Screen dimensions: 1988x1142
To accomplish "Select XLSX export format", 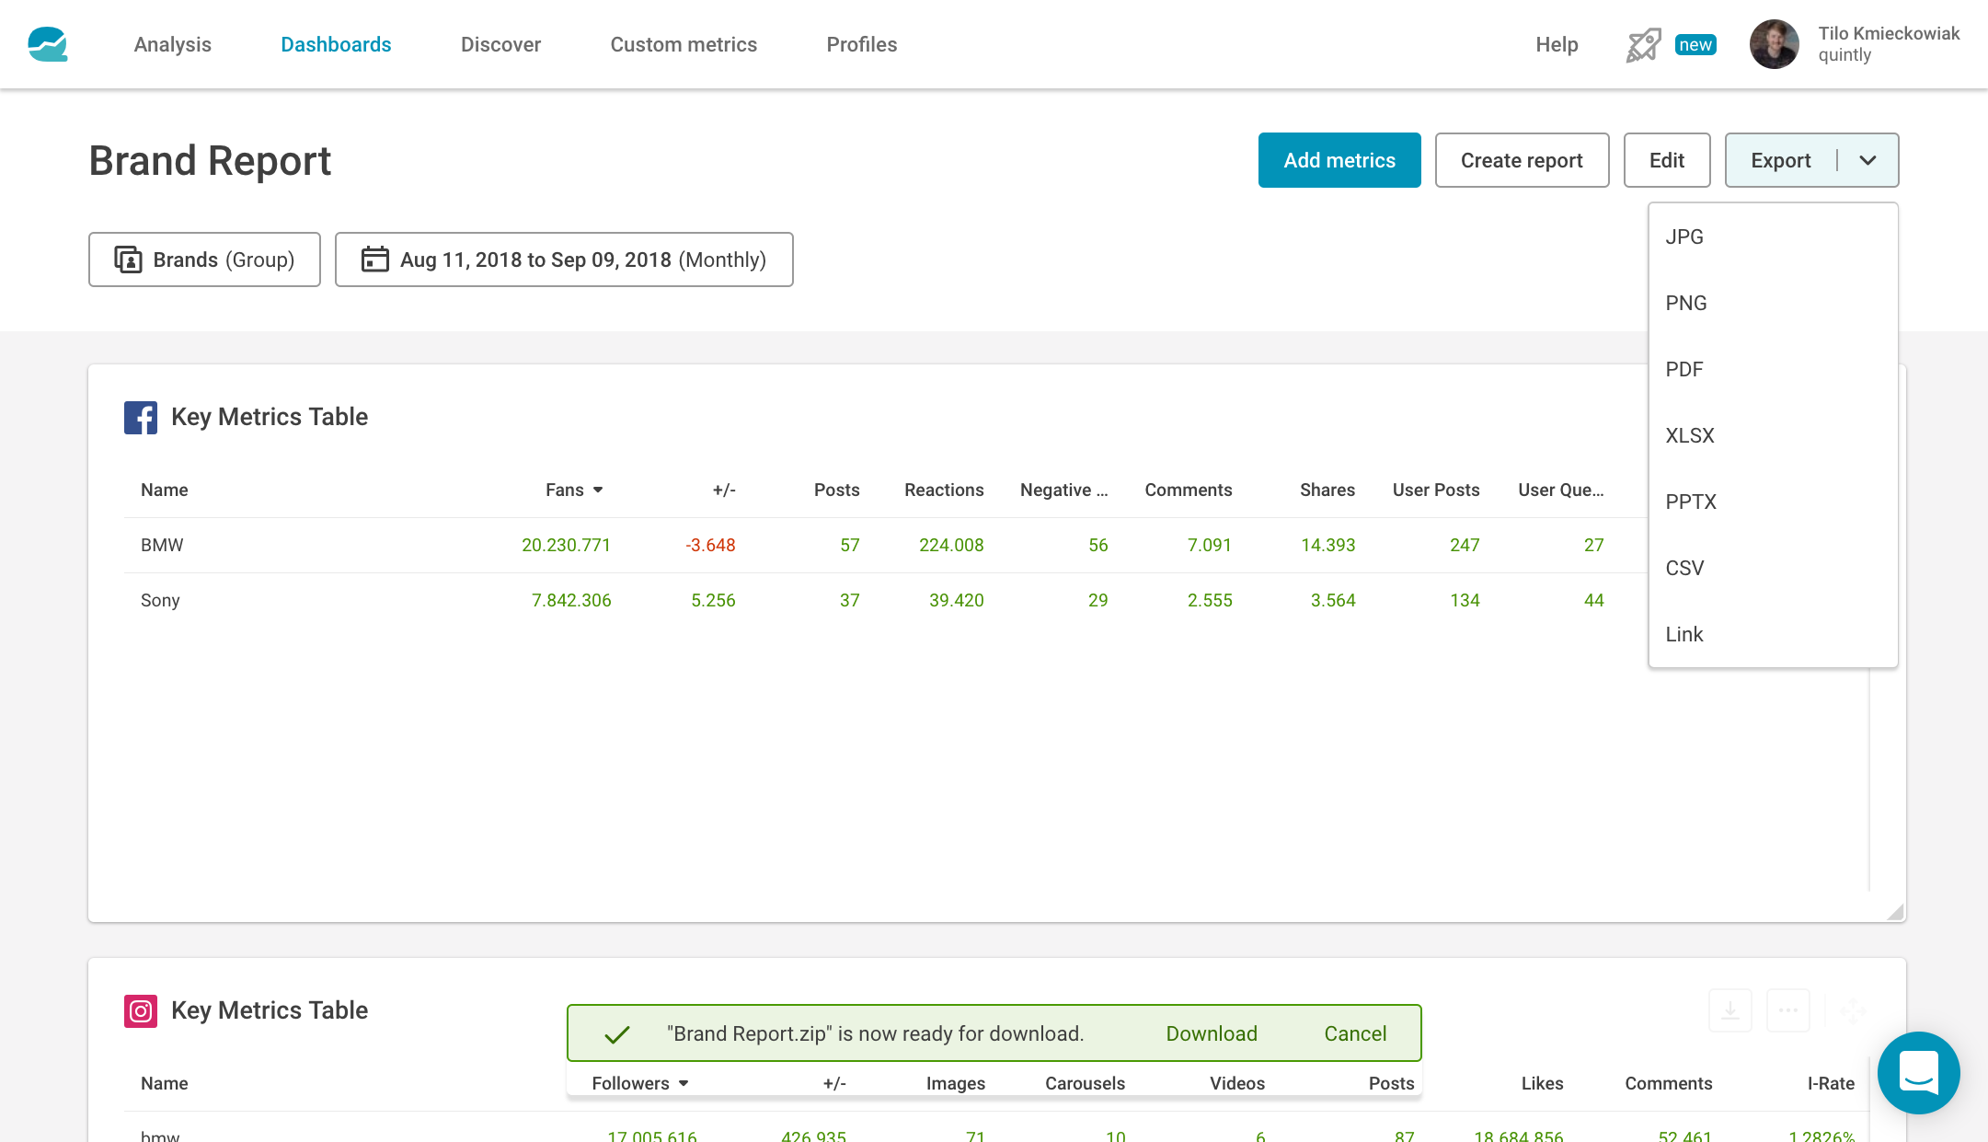I will [1690, 435].
